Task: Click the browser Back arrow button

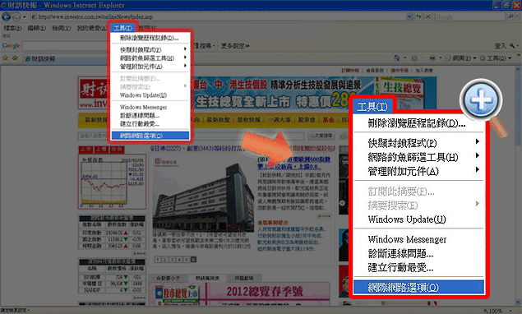Action: [x=6, y=16]
